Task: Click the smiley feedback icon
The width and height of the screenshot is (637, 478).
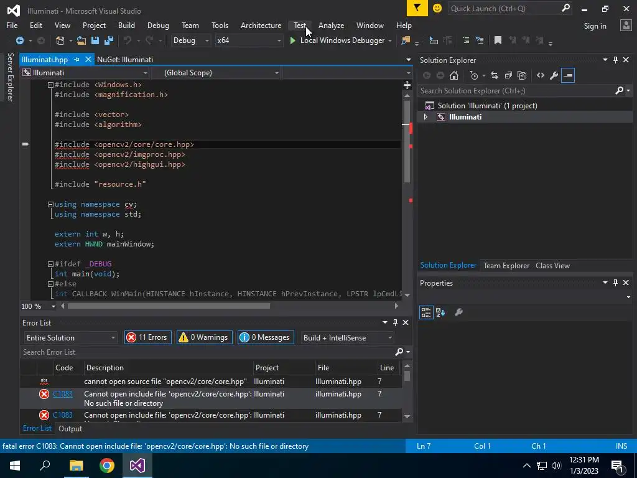Action: click(437, 8)
